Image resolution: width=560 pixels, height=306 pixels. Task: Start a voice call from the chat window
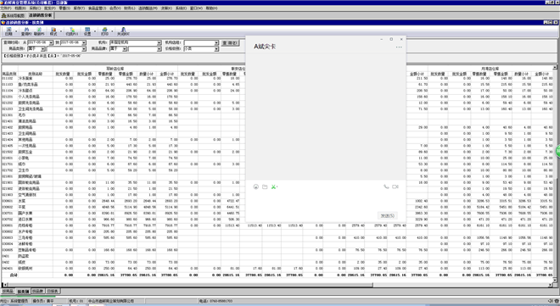(386, 186)
